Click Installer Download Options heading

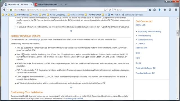click(x=26, y=36)
